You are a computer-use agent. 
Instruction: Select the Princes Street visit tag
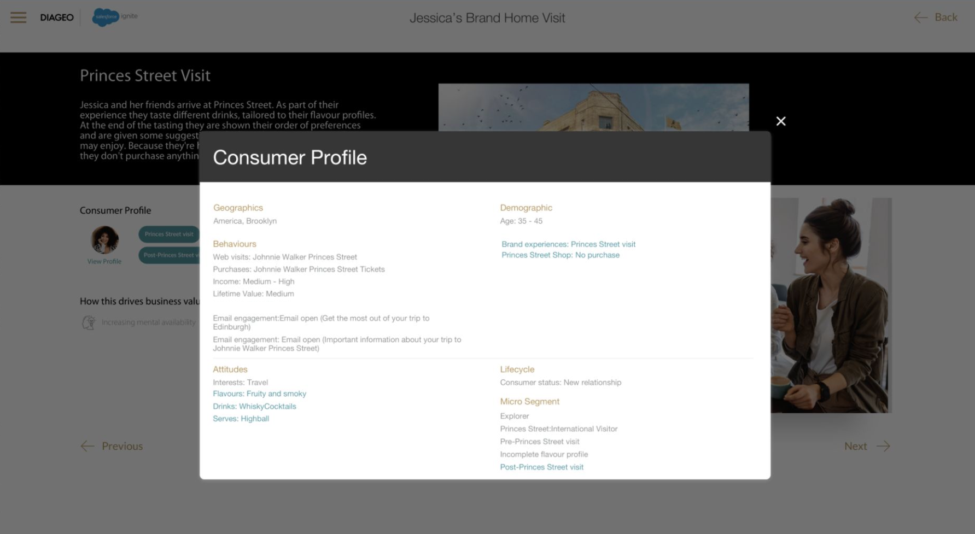(x=169, y=234)
